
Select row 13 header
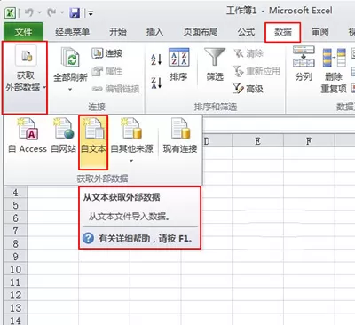[x=15, y=308]
